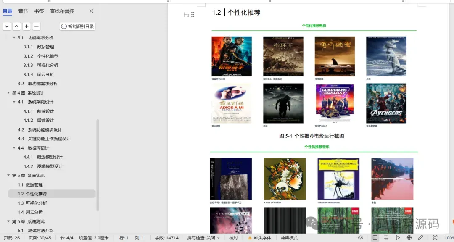Collapse the 第5章 系统实现 node
The width and height of the screenshot is (454, 242).
coord(8,176)
